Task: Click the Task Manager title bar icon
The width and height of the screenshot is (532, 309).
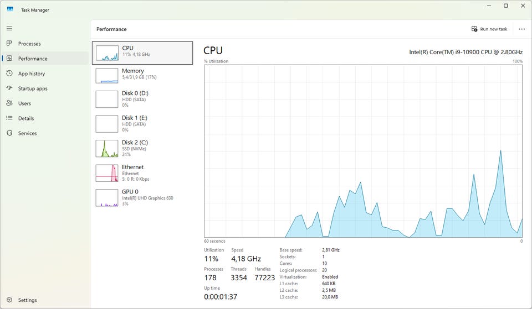Action: pos(10,9)
